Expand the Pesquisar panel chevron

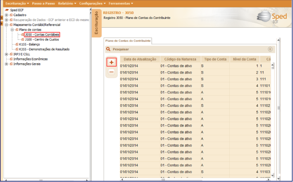click(x=270, y=49)
